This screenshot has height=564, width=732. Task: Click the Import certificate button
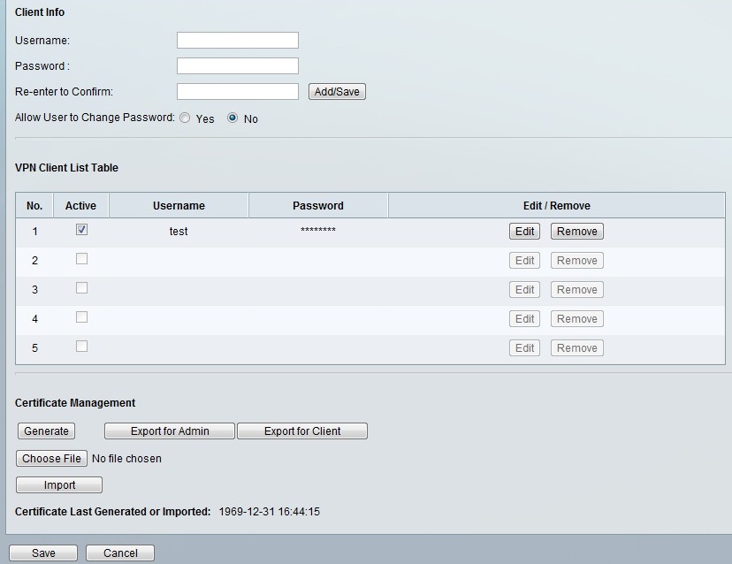[x=59, y=485]
